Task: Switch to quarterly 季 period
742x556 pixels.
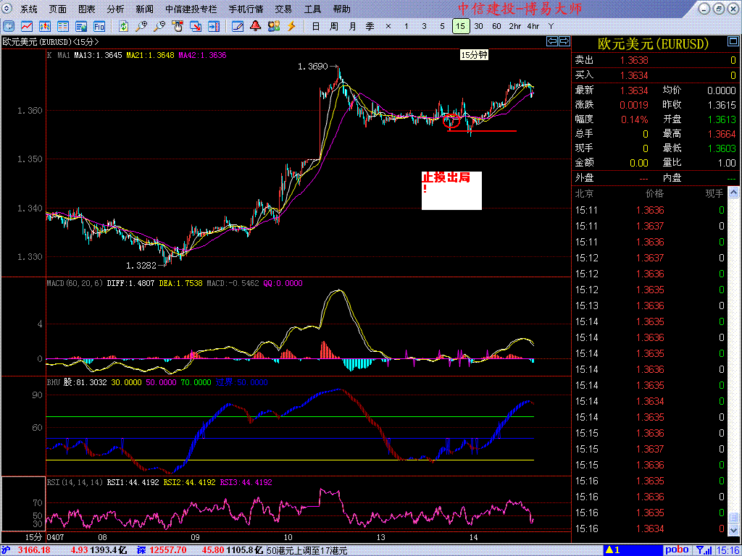Action: coord(370,26)
